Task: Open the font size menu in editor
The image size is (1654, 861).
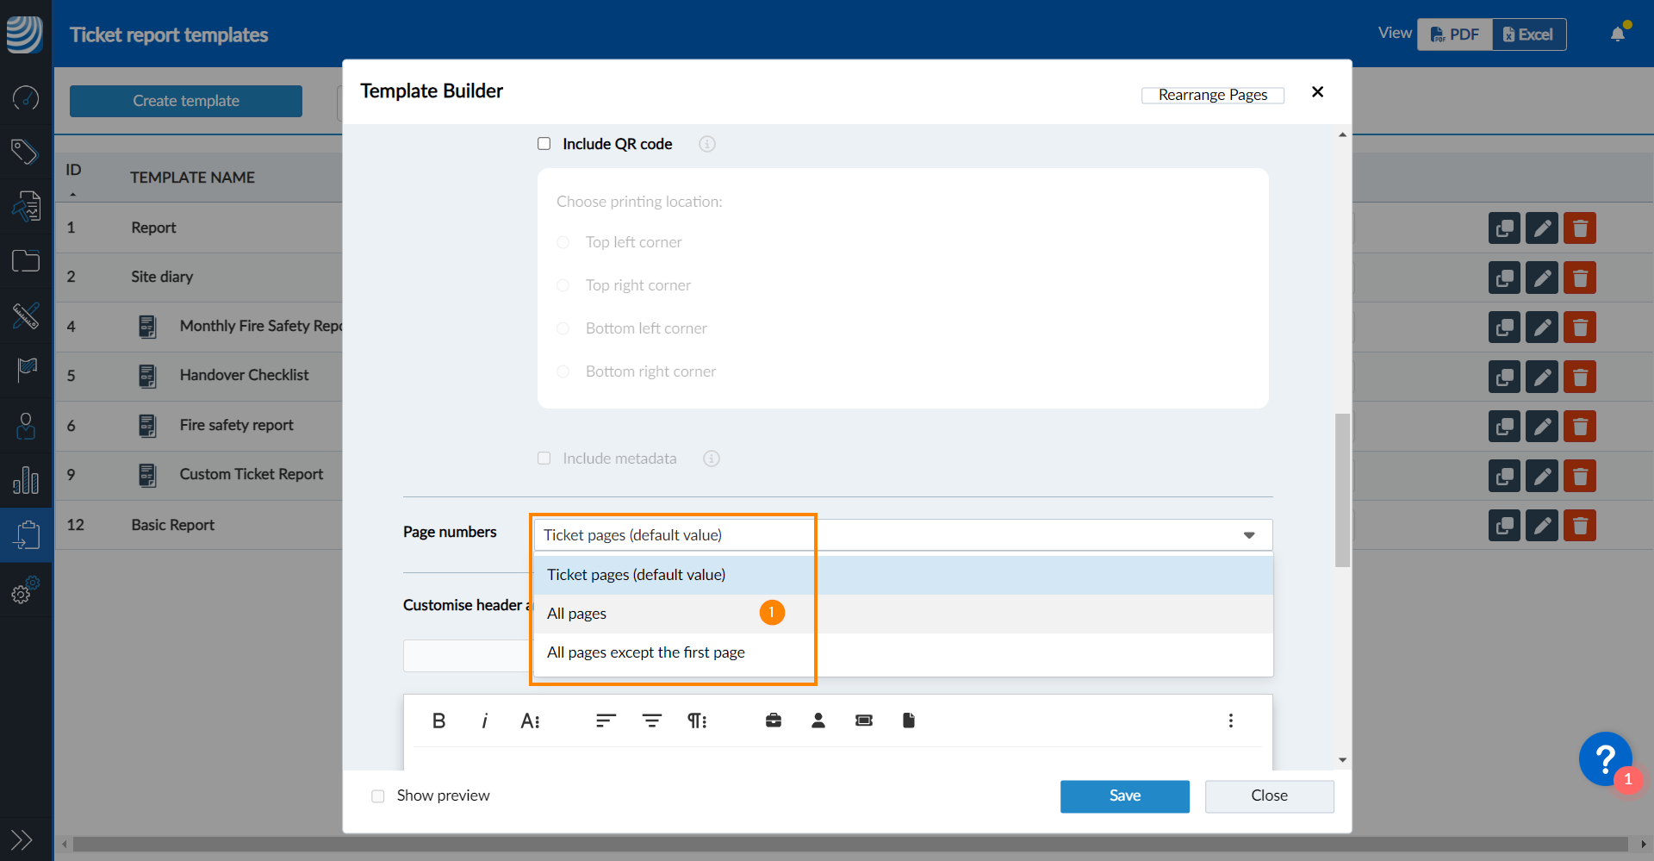Action: [531, 721]
